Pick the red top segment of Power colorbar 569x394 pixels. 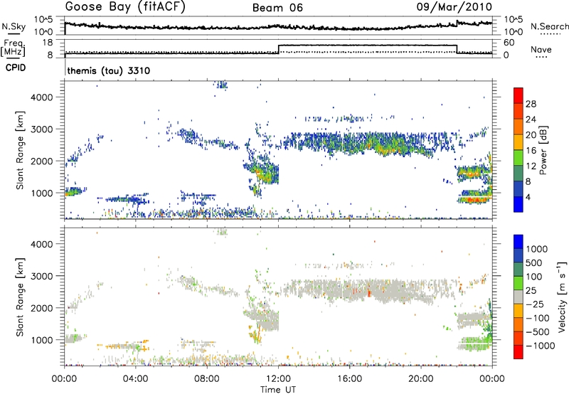pos(519,95)
